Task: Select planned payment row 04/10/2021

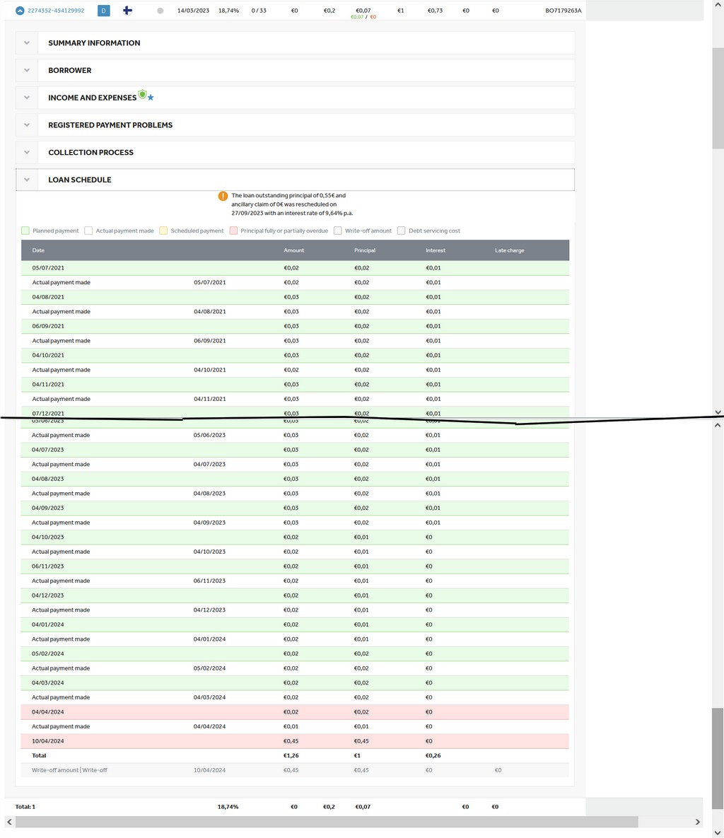Action: [x=295, y=356]
